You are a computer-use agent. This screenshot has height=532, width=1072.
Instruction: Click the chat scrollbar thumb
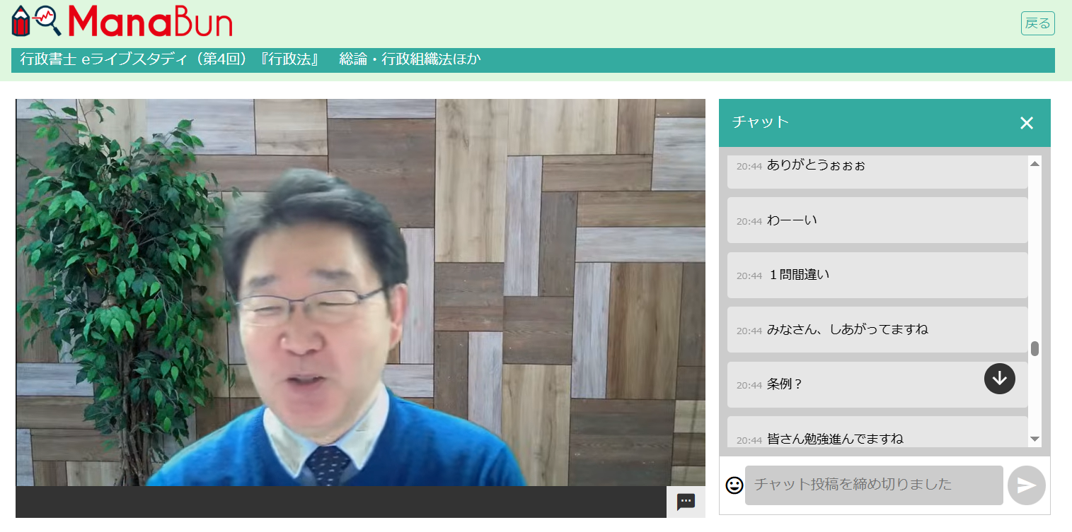1034,348
